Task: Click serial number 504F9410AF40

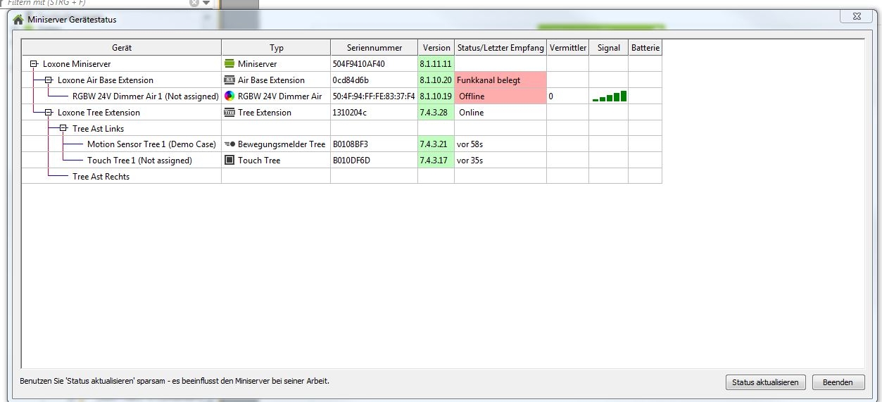Action: pyautogui.click(x=359, y=64)
